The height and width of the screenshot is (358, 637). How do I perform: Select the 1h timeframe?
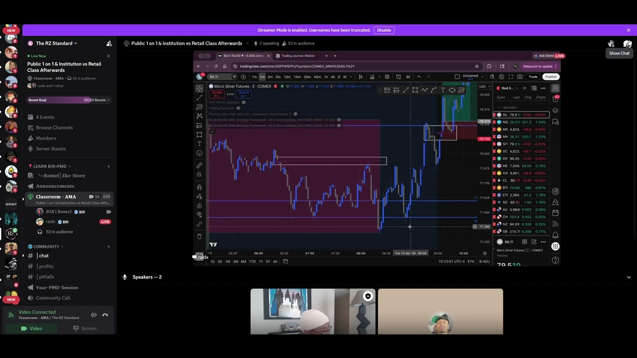pyautogui.click(x=326, y=77)
